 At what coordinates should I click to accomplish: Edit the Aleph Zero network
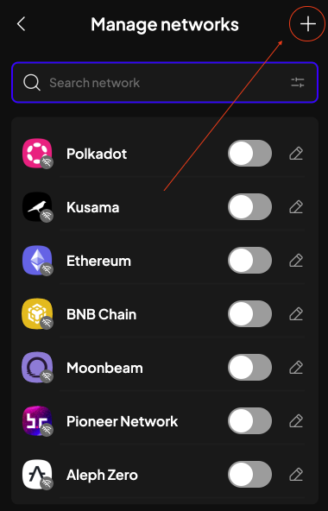[296, 475]
